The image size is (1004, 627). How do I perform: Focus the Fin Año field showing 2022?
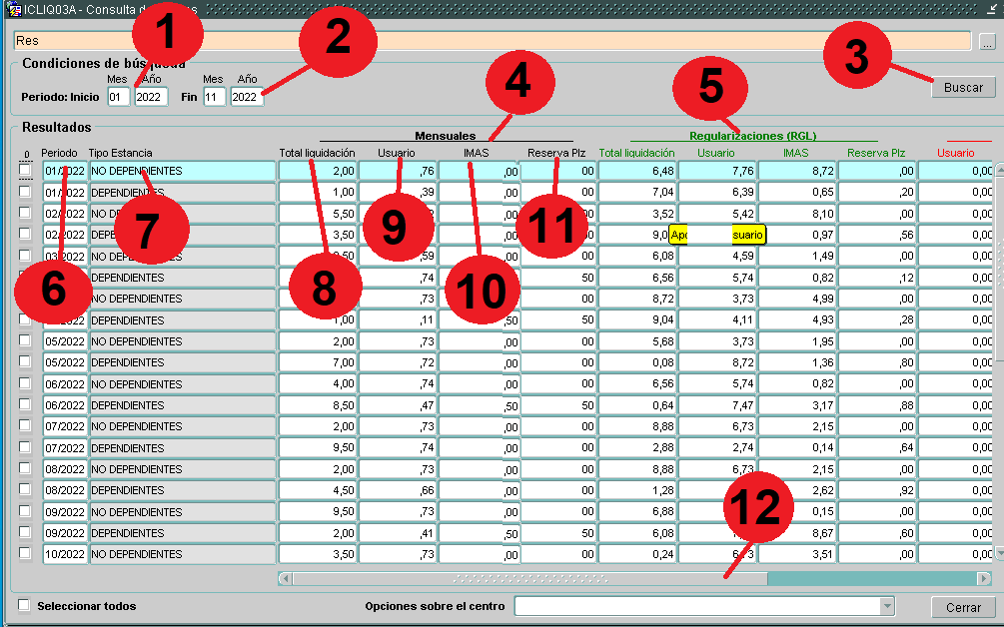point(246,97)
